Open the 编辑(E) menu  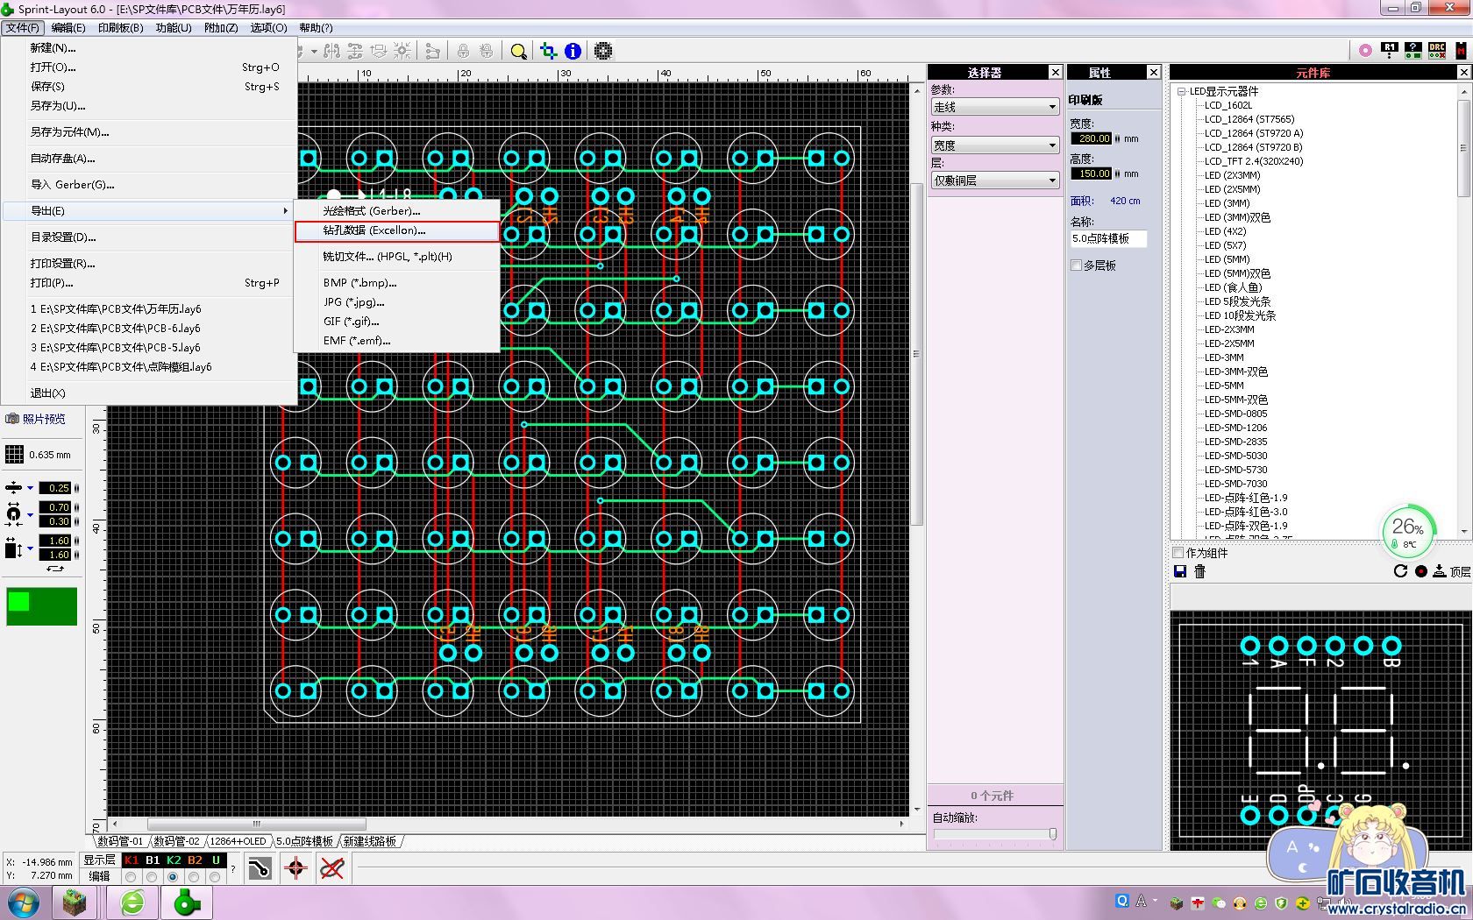coord(68,28)
